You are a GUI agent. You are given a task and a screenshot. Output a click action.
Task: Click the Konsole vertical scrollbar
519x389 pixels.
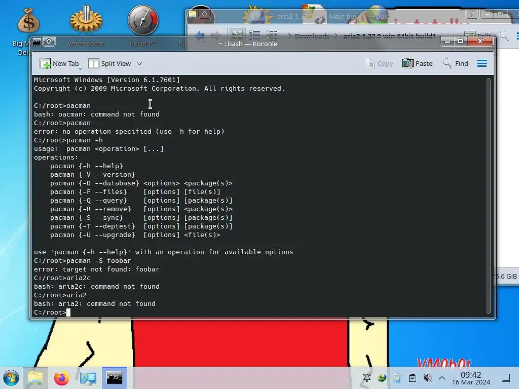click(x=488, y=196)
